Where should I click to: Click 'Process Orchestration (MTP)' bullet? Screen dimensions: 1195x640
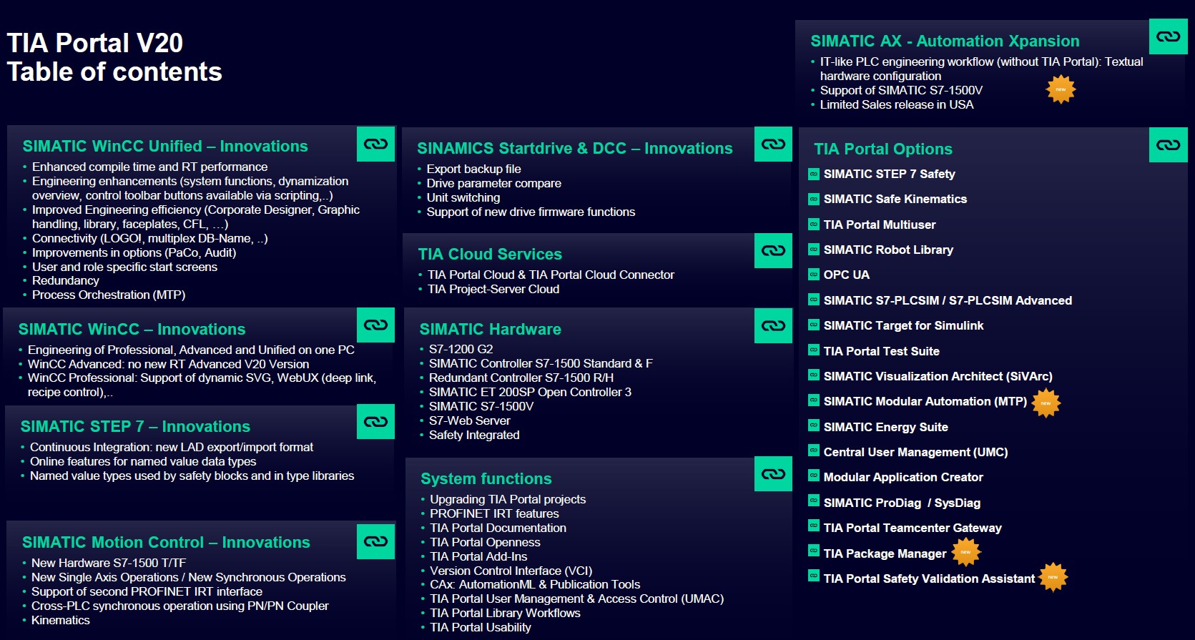(x=109, y=295)
